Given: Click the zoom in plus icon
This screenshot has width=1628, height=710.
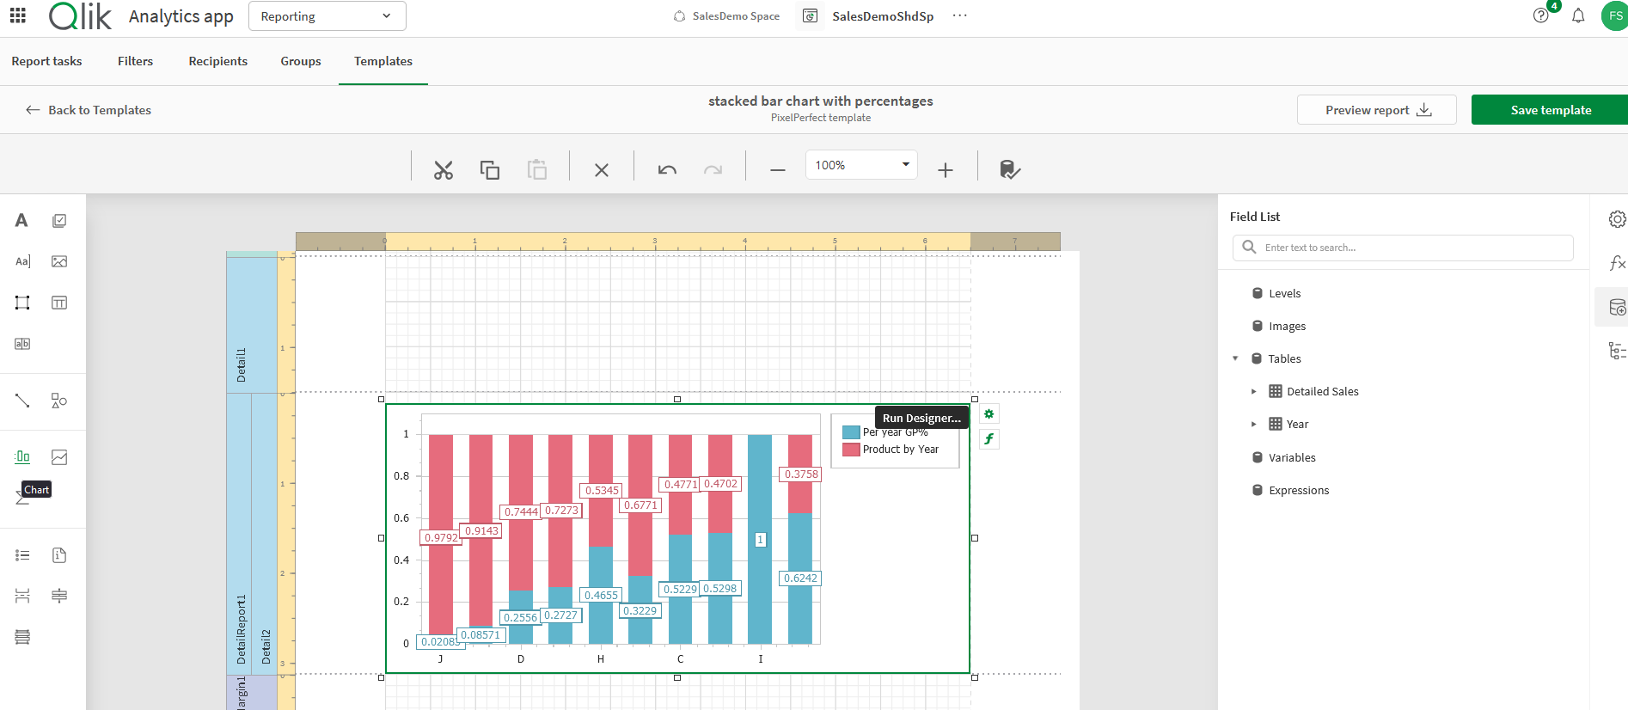Looking at the screenshot, I should coord(946,170).
